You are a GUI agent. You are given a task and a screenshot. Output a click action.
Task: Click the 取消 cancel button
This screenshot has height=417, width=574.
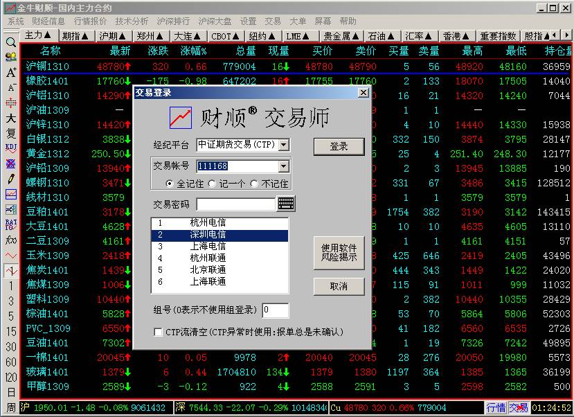(339, 286)
